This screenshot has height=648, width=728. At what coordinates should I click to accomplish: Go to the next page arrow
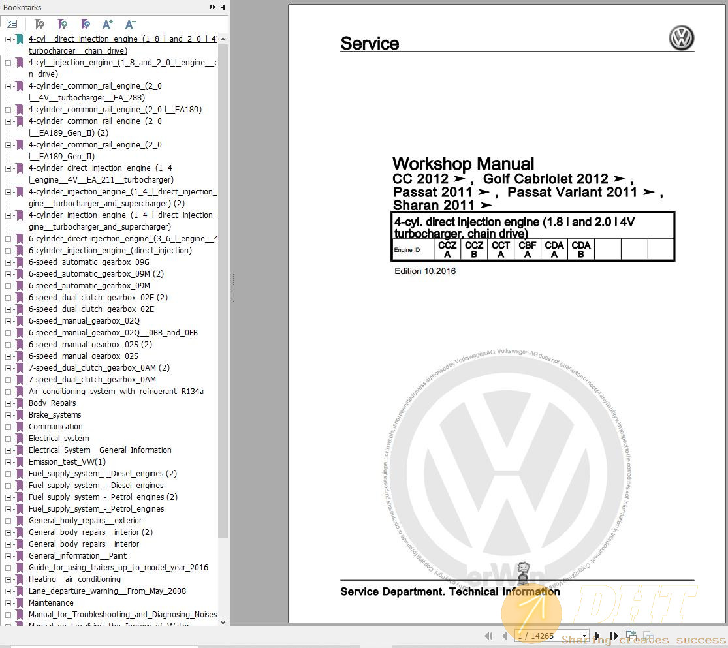[597, 636]
